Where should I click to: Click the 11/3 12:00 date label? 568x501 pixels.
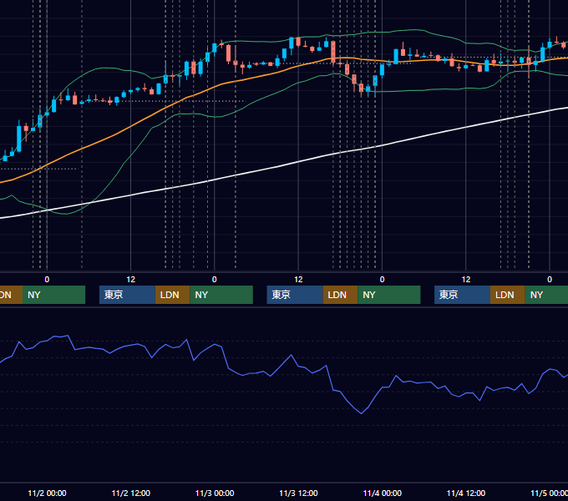coord(298,493)
